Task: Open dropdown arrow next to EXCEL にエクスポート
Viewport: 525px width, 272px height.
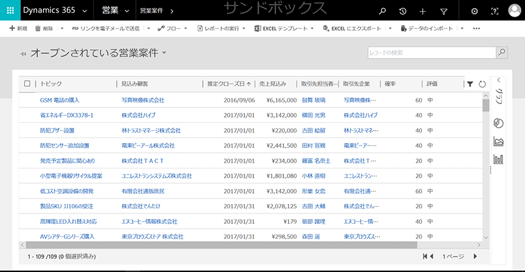Action: coord(390,28)
